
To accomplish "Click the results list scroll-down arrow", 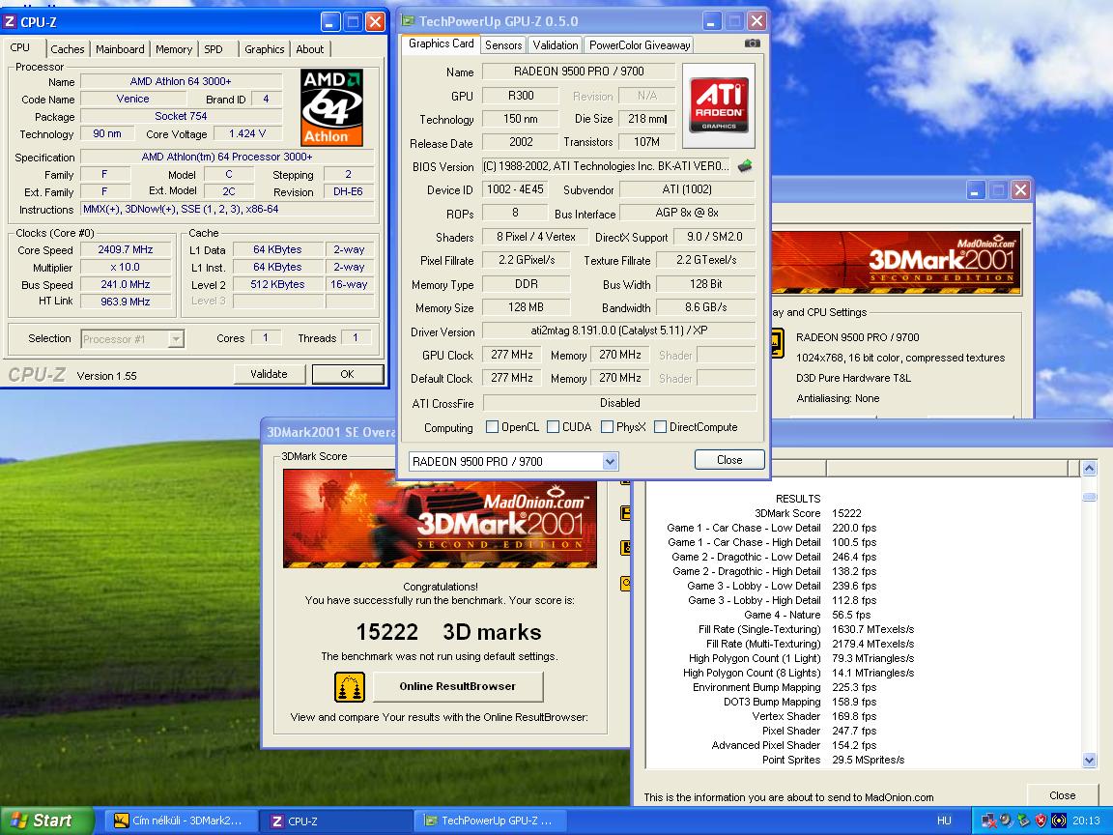I will pos(1090,761).
